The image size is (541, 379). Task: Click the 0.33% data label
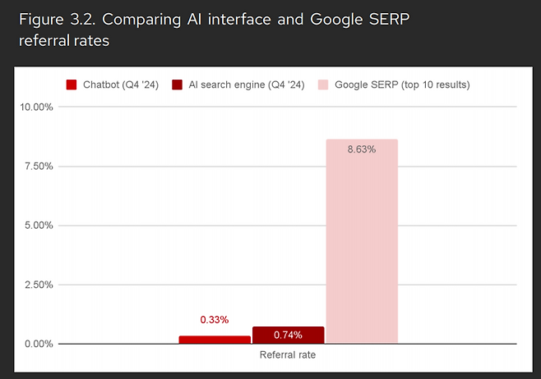(x=215, y=320)
